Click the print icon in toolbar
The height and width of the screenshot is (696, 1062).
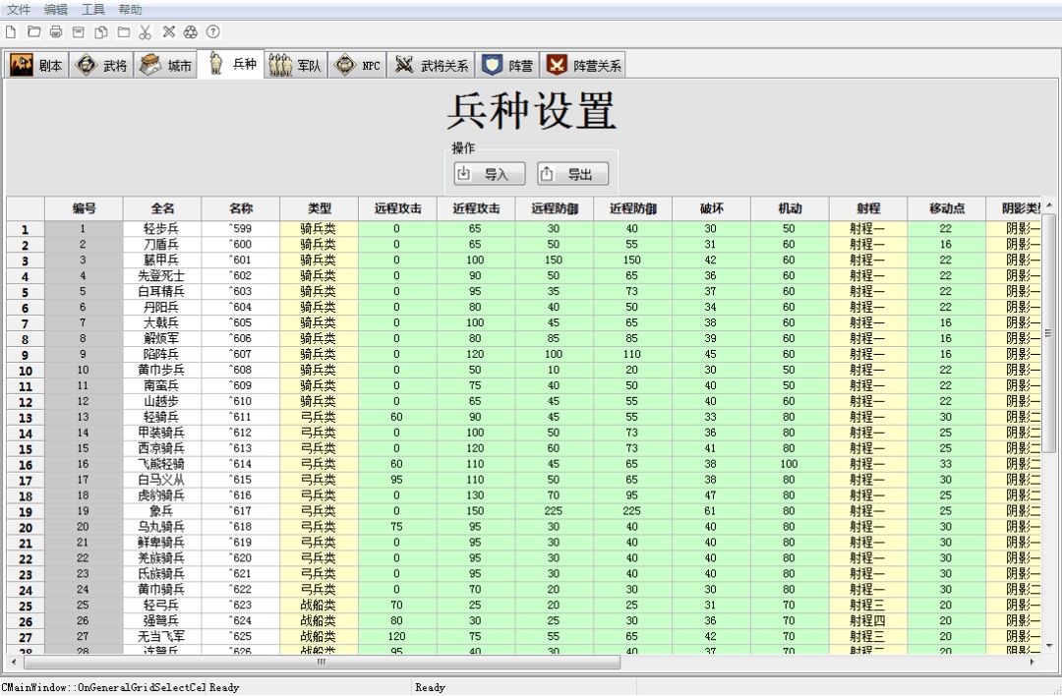[56, 31]
